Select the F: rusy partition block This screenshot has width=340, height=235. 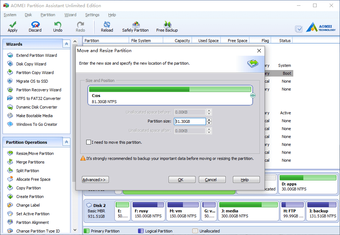pos(148,211)
